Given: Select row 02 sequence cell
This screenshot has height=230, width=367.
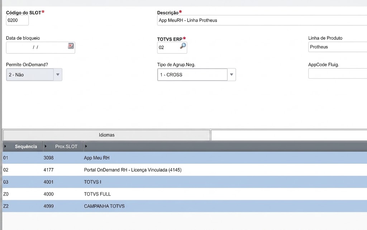Looking at the screenshot, I should point(23,170).
